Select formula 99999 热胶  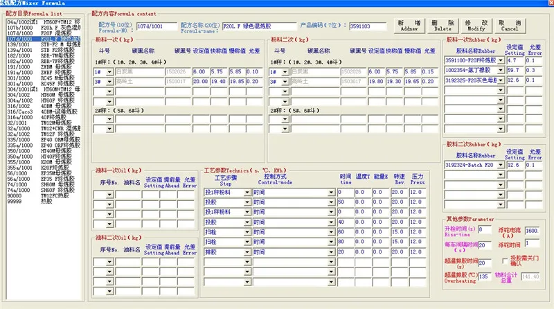(44, 201)
